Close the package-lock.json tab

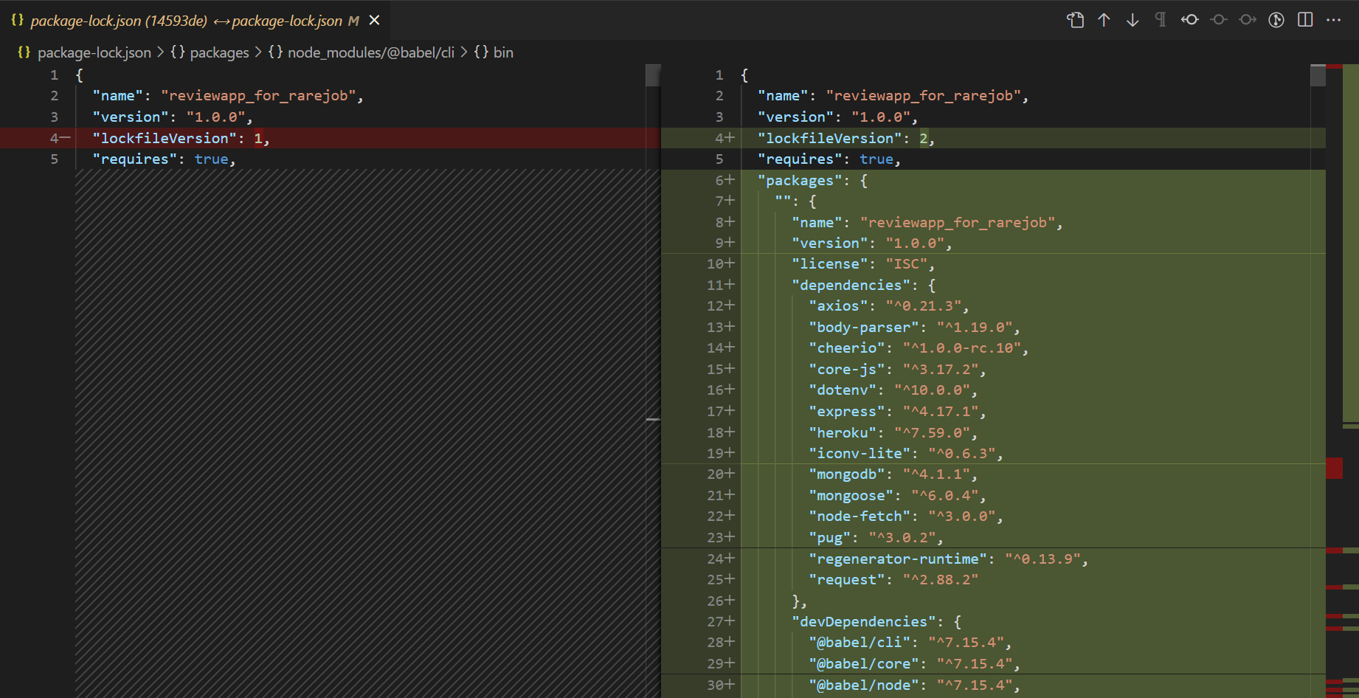[x=374, y=20]
